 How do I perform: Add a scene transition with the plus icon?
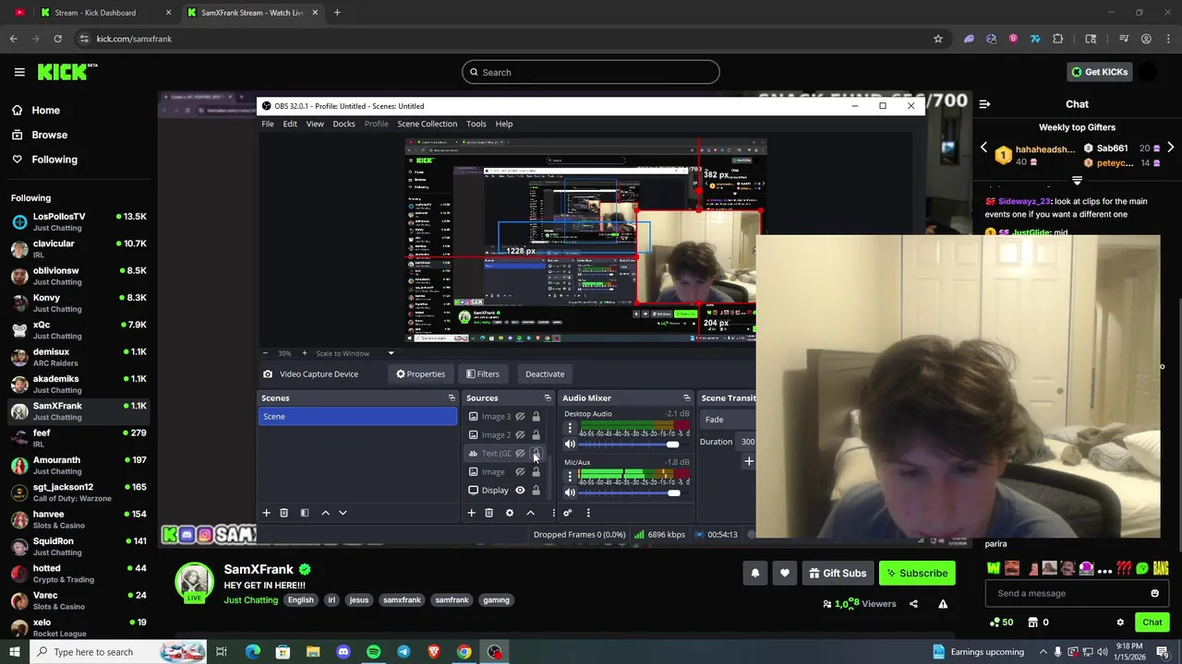click(x=749, y=461)
